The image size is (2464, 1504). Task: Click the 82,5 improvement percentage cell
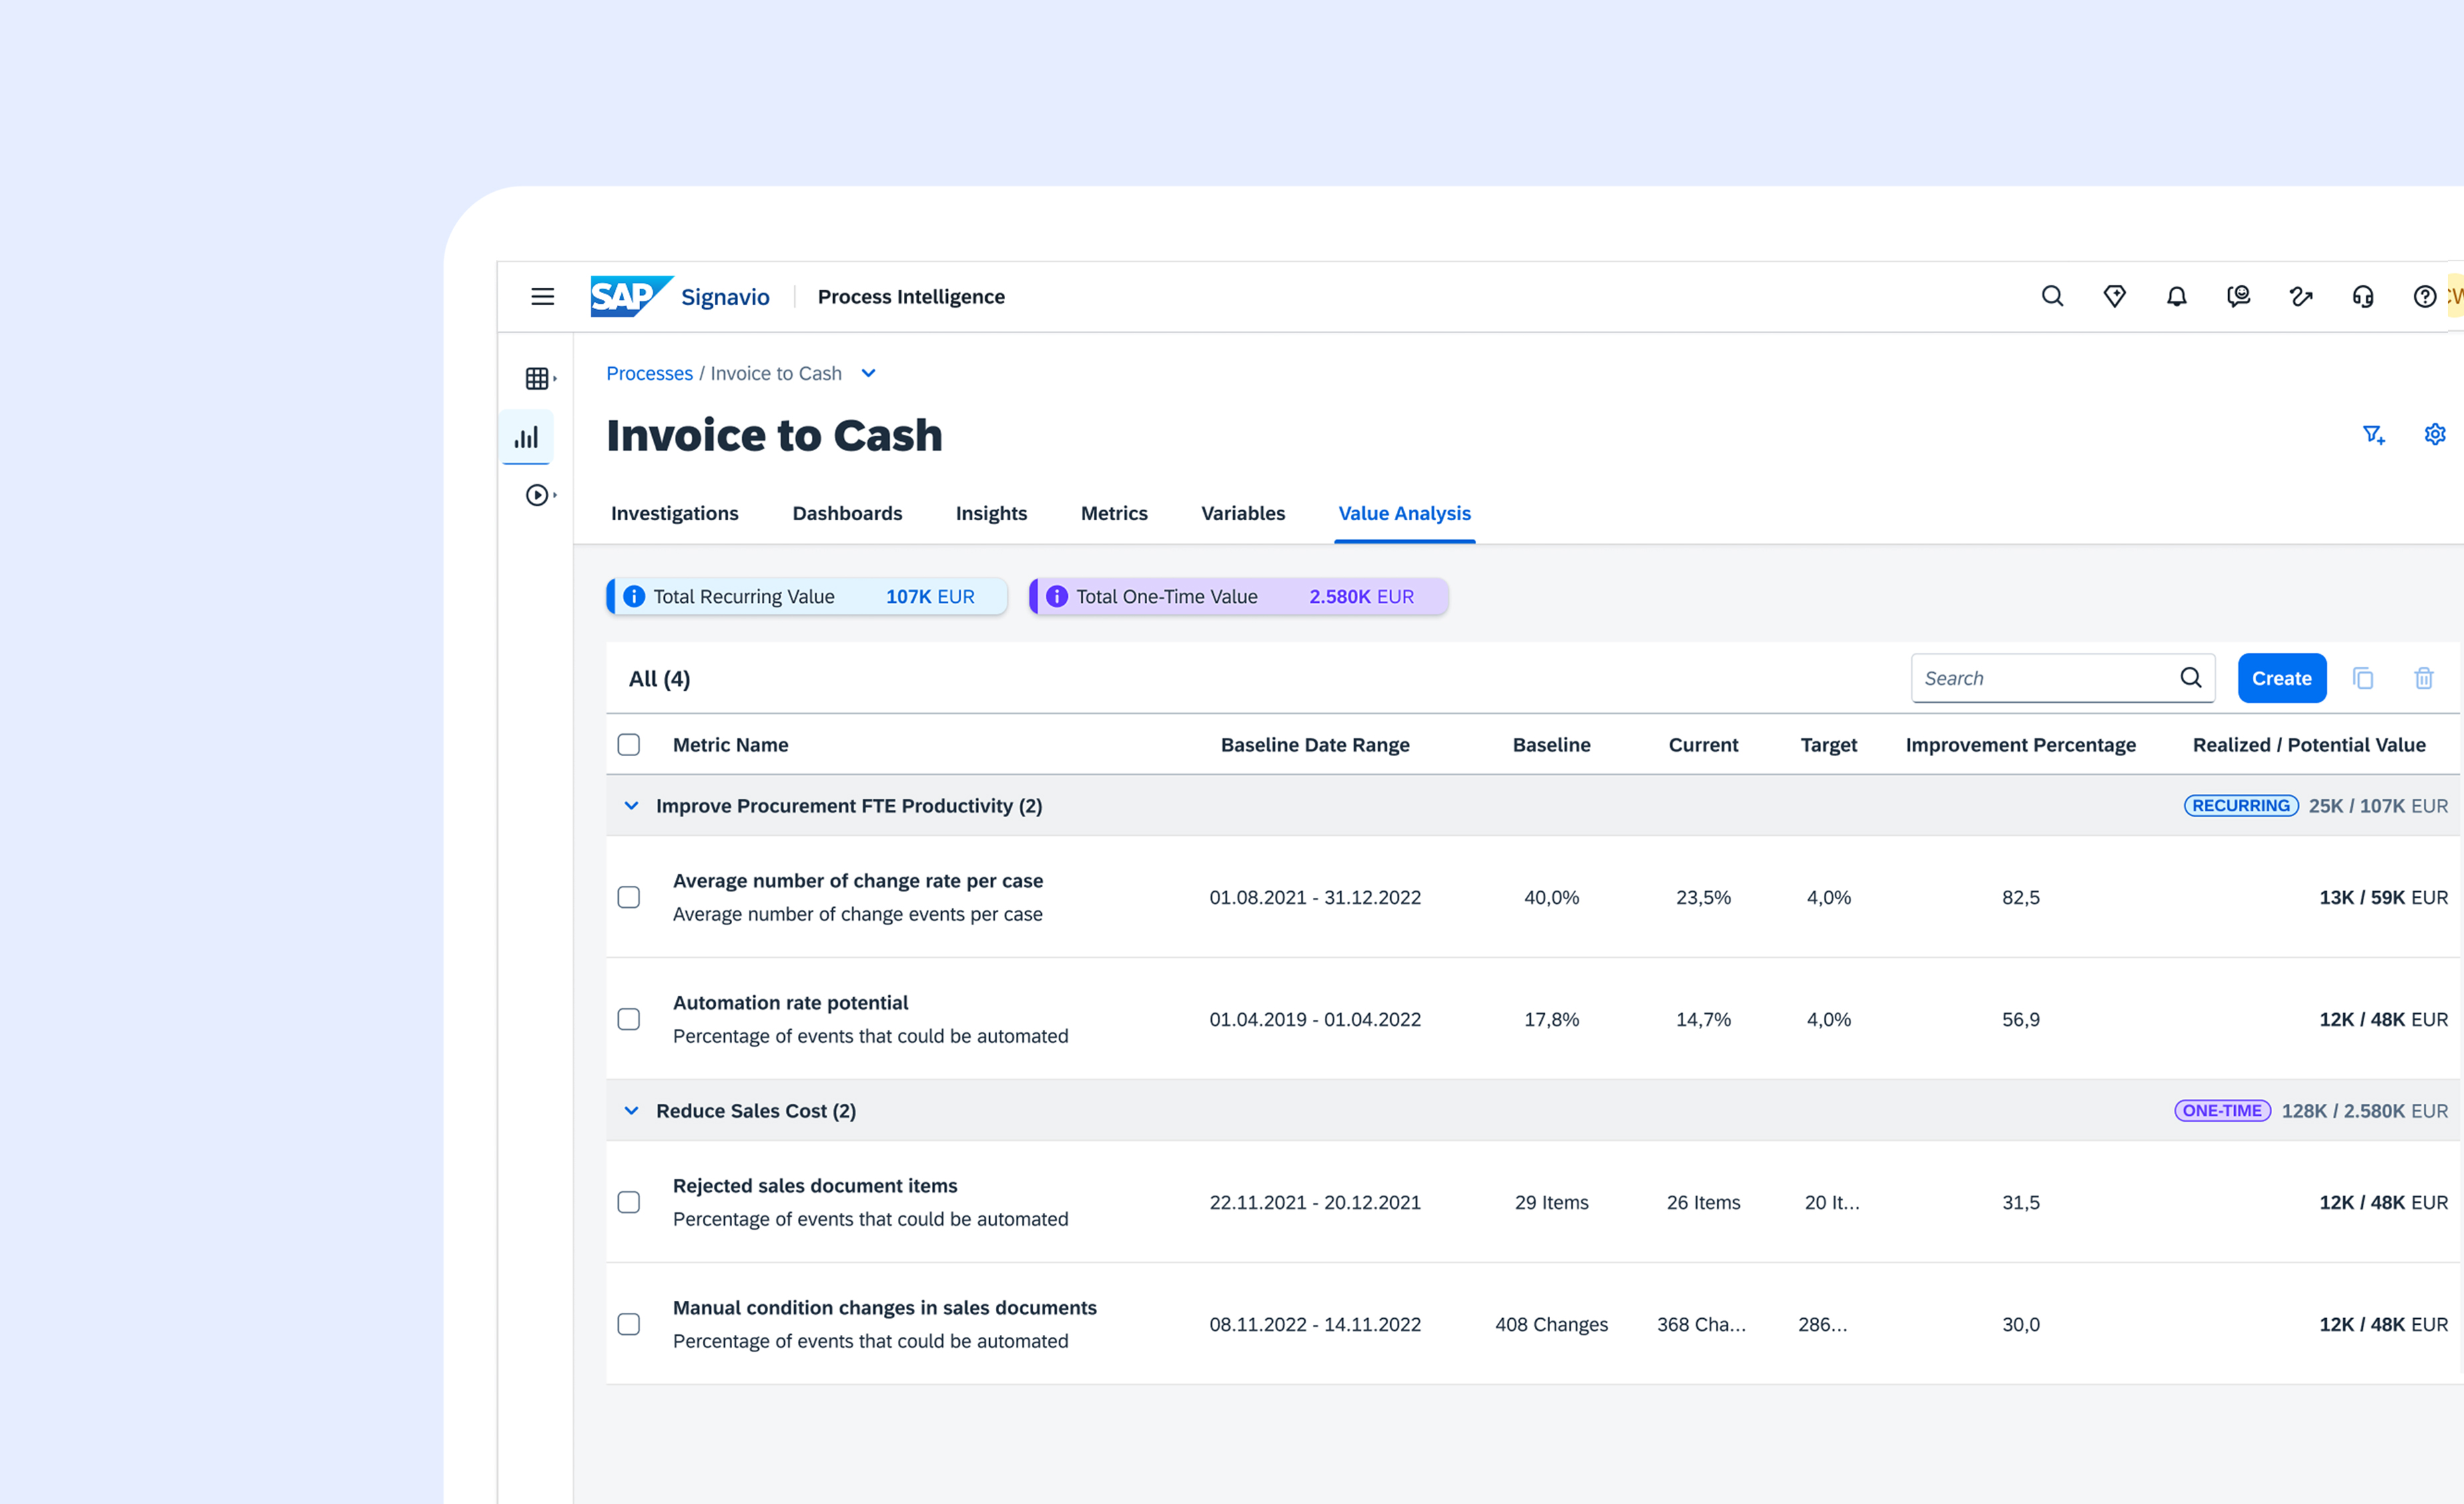coord(2020,897)
